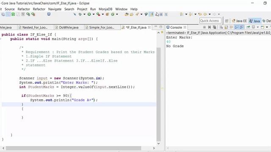271x152 pixels.
Task: Open Previous Annotation dropdown arrow
Action: pos(195,14)
